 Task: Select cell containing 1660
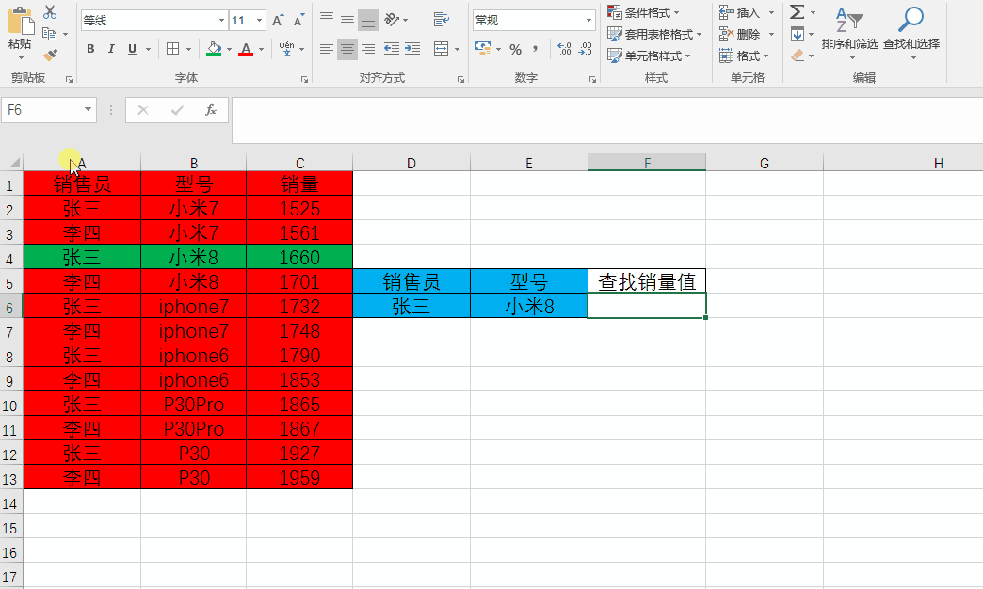click(299, 258)
